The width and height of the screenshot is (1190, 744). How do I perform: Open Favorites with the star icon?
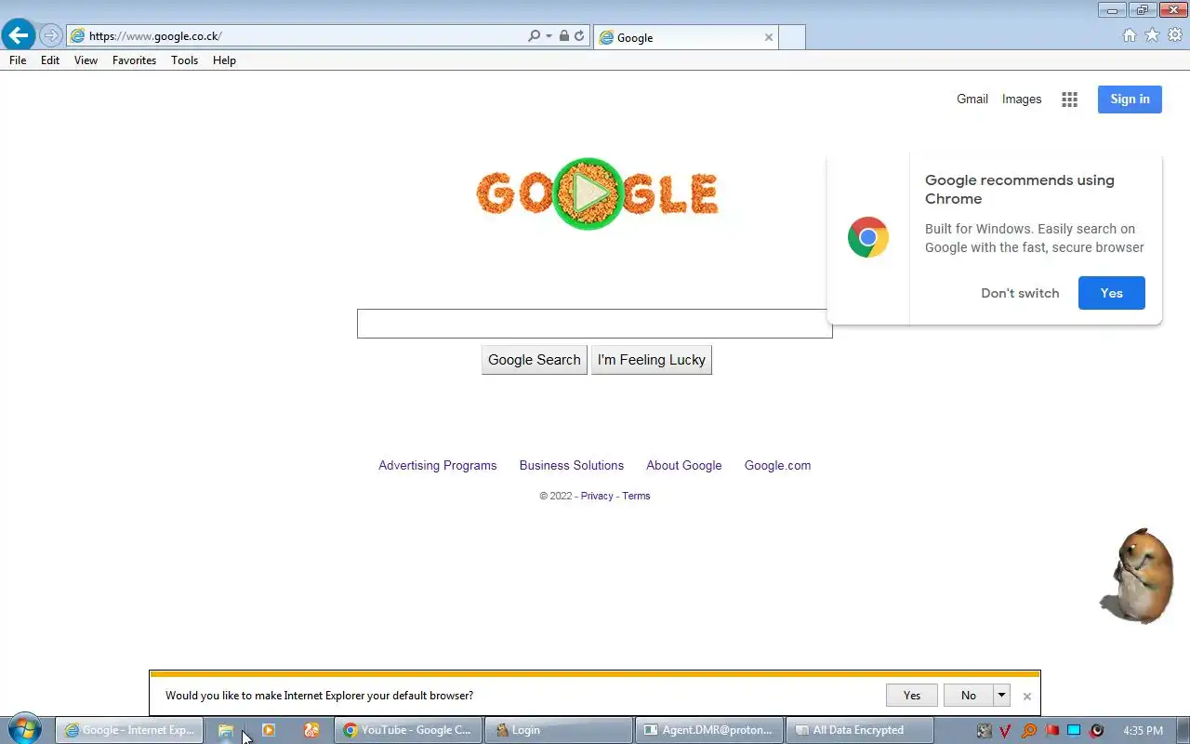(1152, 35)
